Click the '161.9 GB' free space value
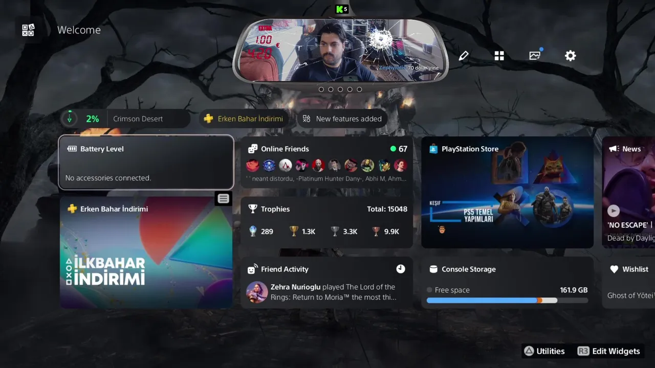This screenshot has width=655, height=368. (x=574, y=290)
